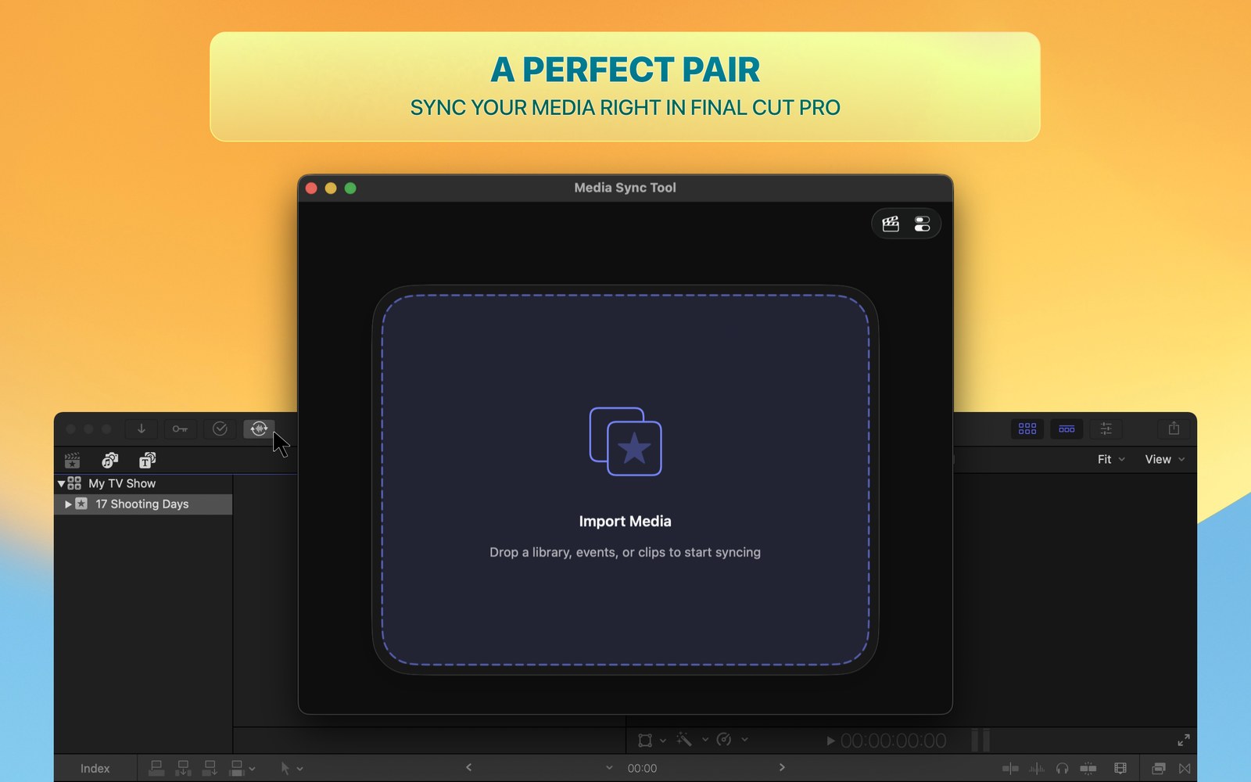Open edit mode options chevron beside overwrite
Viewport: 1251px width, 782px height.
[x=253, y=769]
